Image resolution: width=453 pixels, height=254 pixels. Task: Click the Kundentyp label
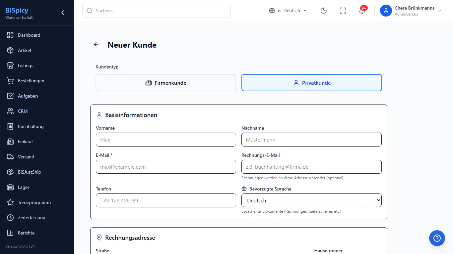tap(107, 67)
